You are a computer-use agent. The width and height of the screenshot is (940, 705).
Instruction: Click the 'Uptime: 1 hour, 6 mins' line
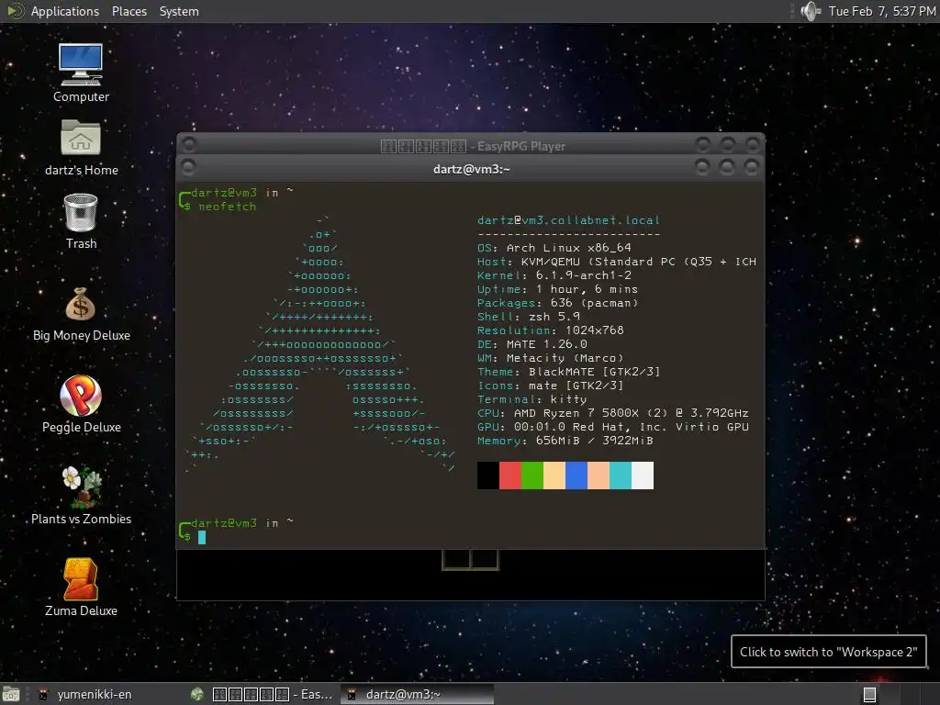(557, 289)
